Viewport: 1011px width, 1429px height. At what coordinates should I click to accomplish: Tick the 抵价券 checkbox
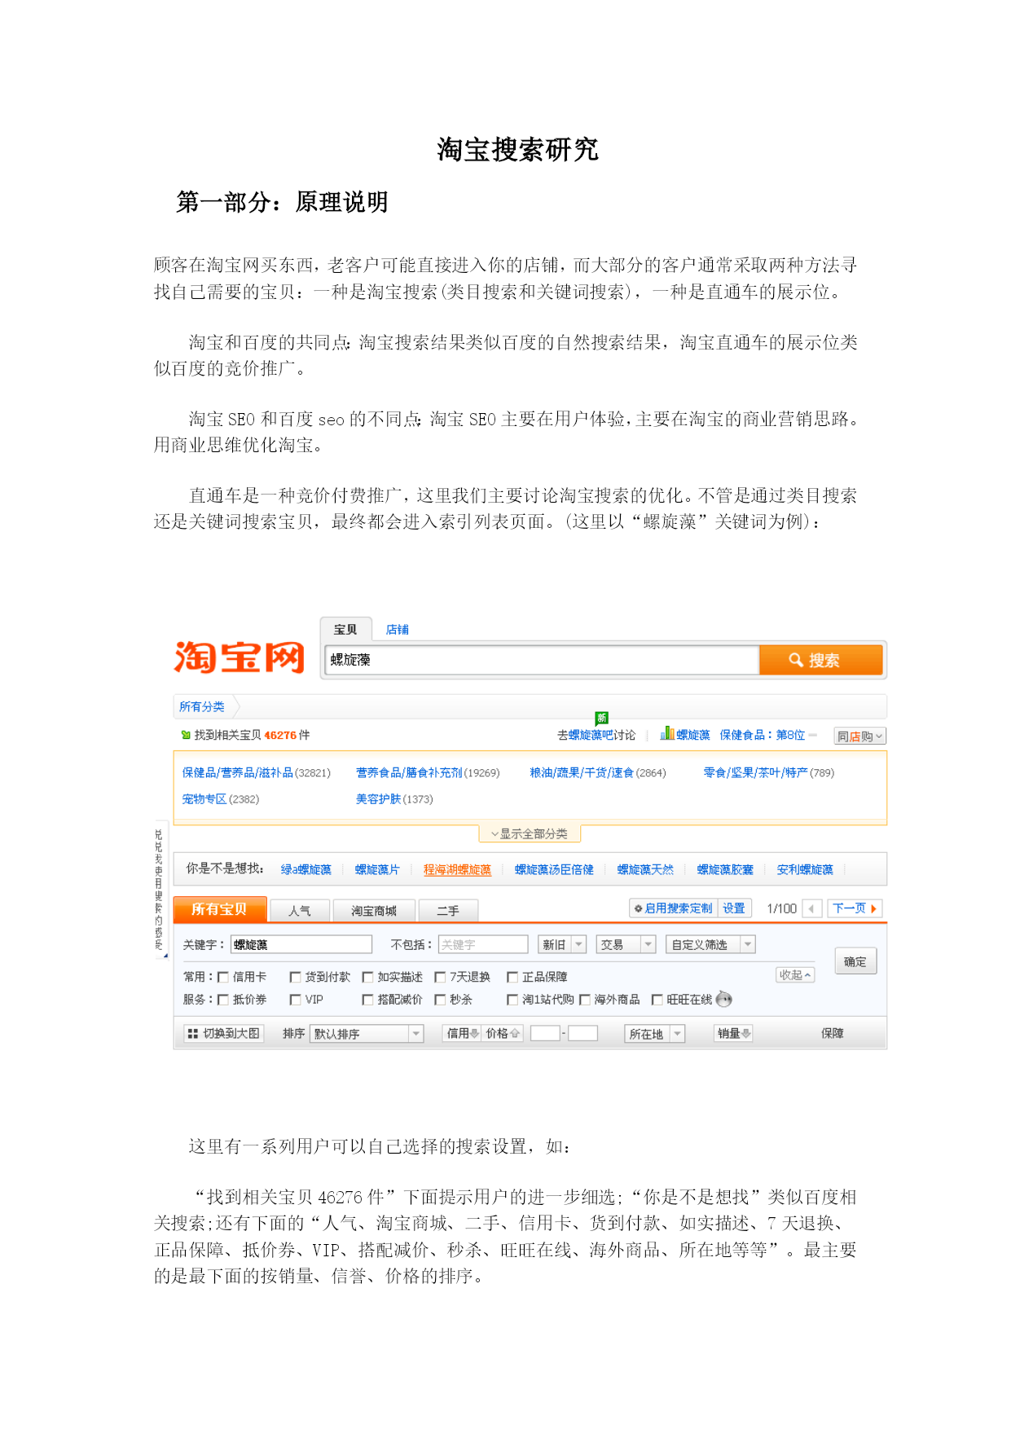223,1000
